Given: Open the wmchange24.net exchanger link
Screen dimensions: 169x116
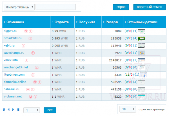Looking at the screenshot, I should pos(16,67).
